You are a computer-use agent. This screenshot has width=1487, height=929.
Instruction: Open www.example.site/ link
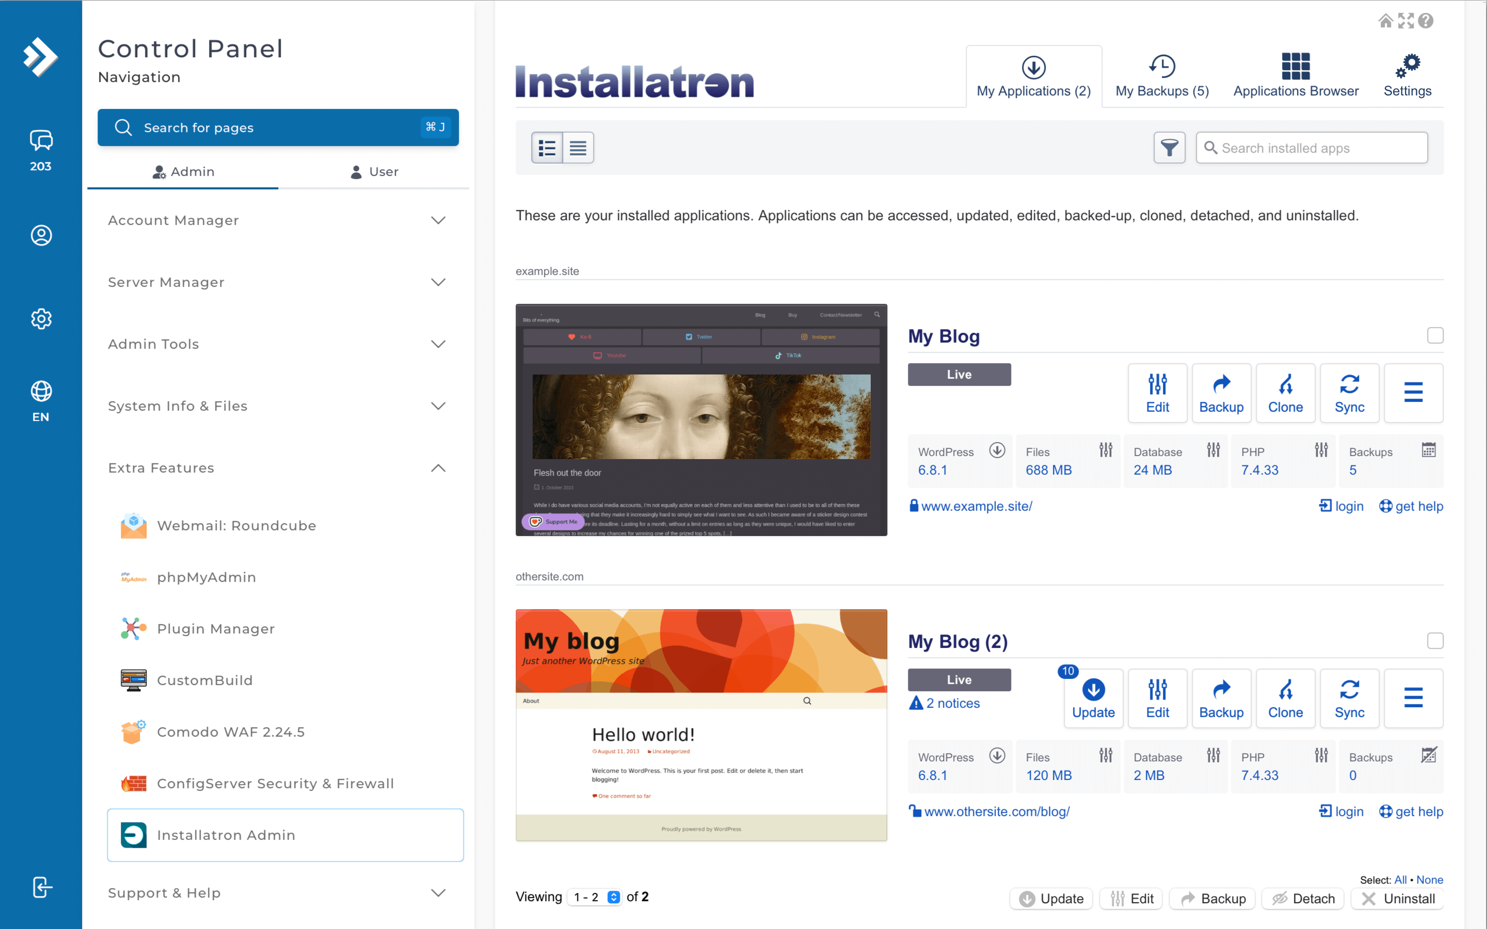pyautogui.click(x=977, y=506)
